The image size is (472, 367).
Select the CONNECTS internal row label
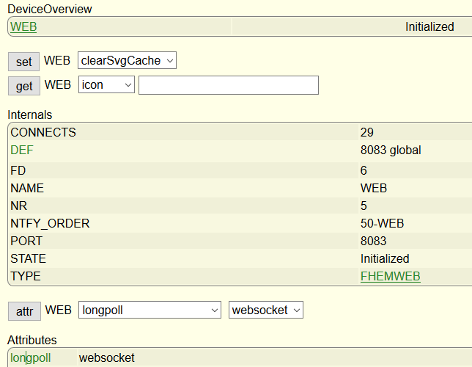(43, 132)
